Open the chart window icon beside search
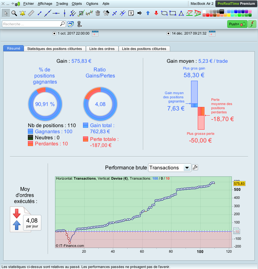Viewport: 258px width, 269px height. pos(71,24)
